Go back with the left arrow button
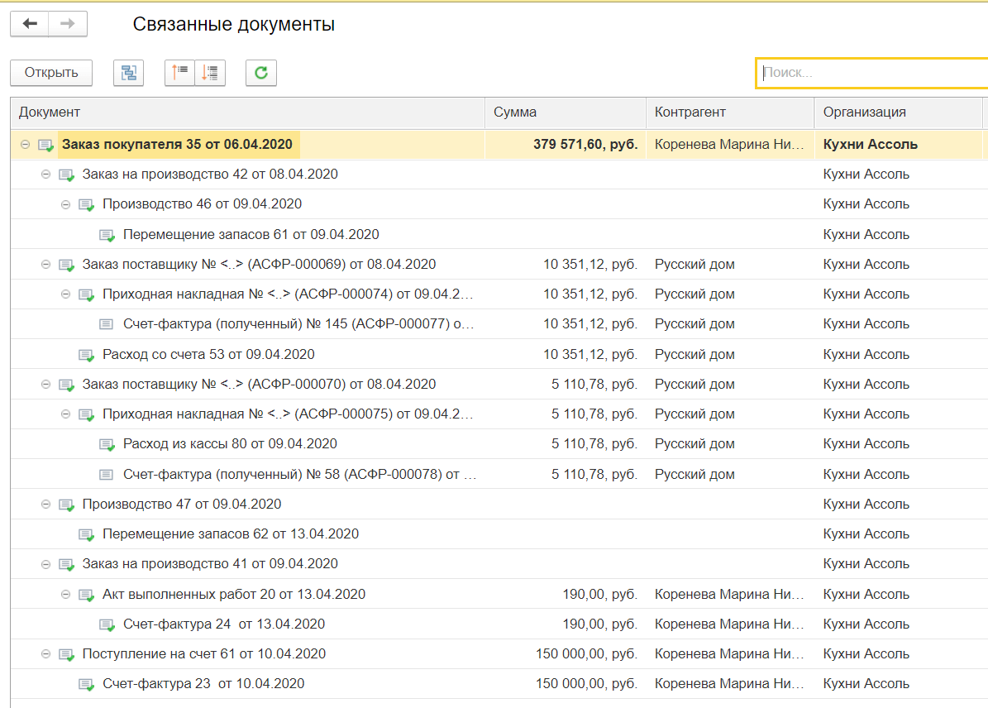This screenshot has height=708, width=988. (30, 24)
